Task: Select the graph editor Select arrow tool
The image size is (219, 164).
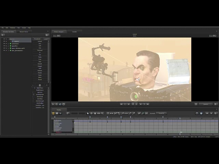Action: coord(88,113)
